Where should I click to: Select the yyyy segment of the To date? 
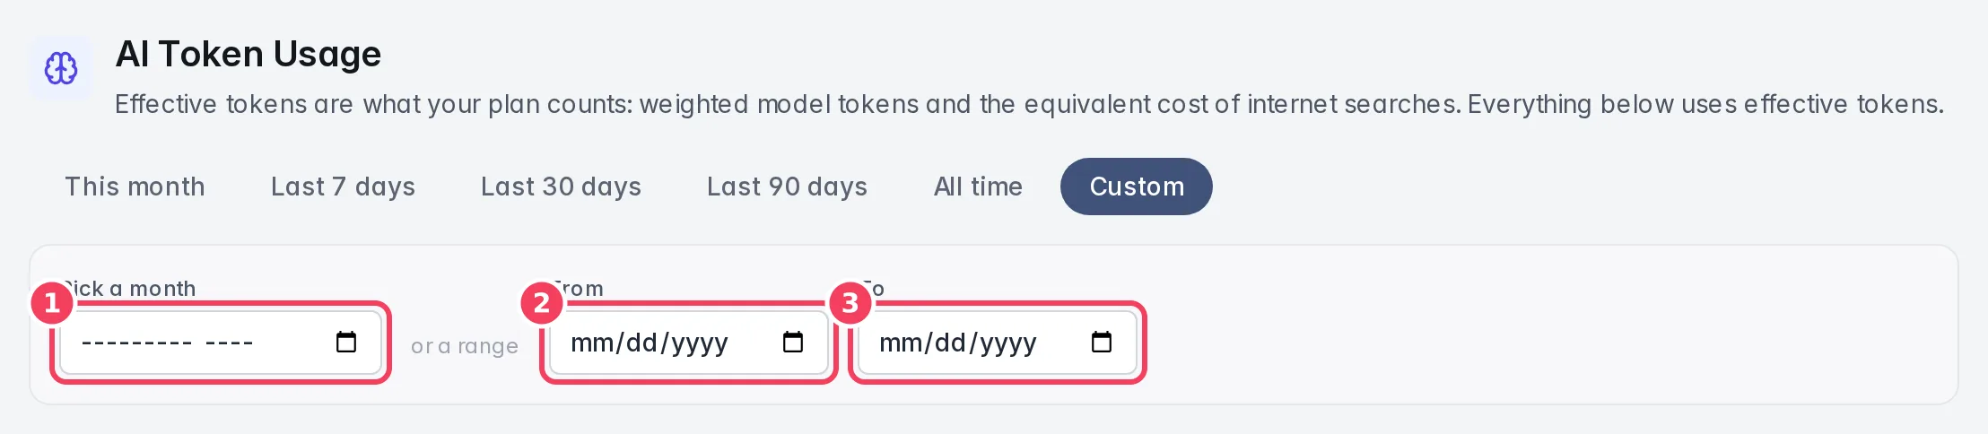(x=1008, y=343)
